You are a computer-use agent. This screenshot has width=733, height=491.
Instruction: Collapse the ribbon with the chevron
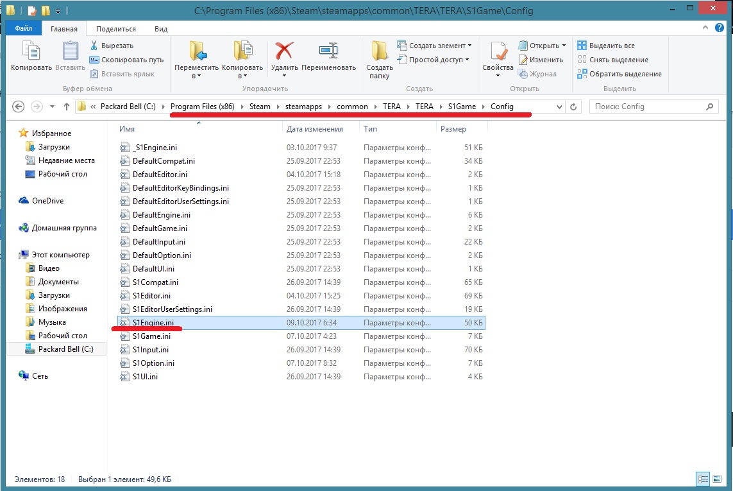coord(705,28)
